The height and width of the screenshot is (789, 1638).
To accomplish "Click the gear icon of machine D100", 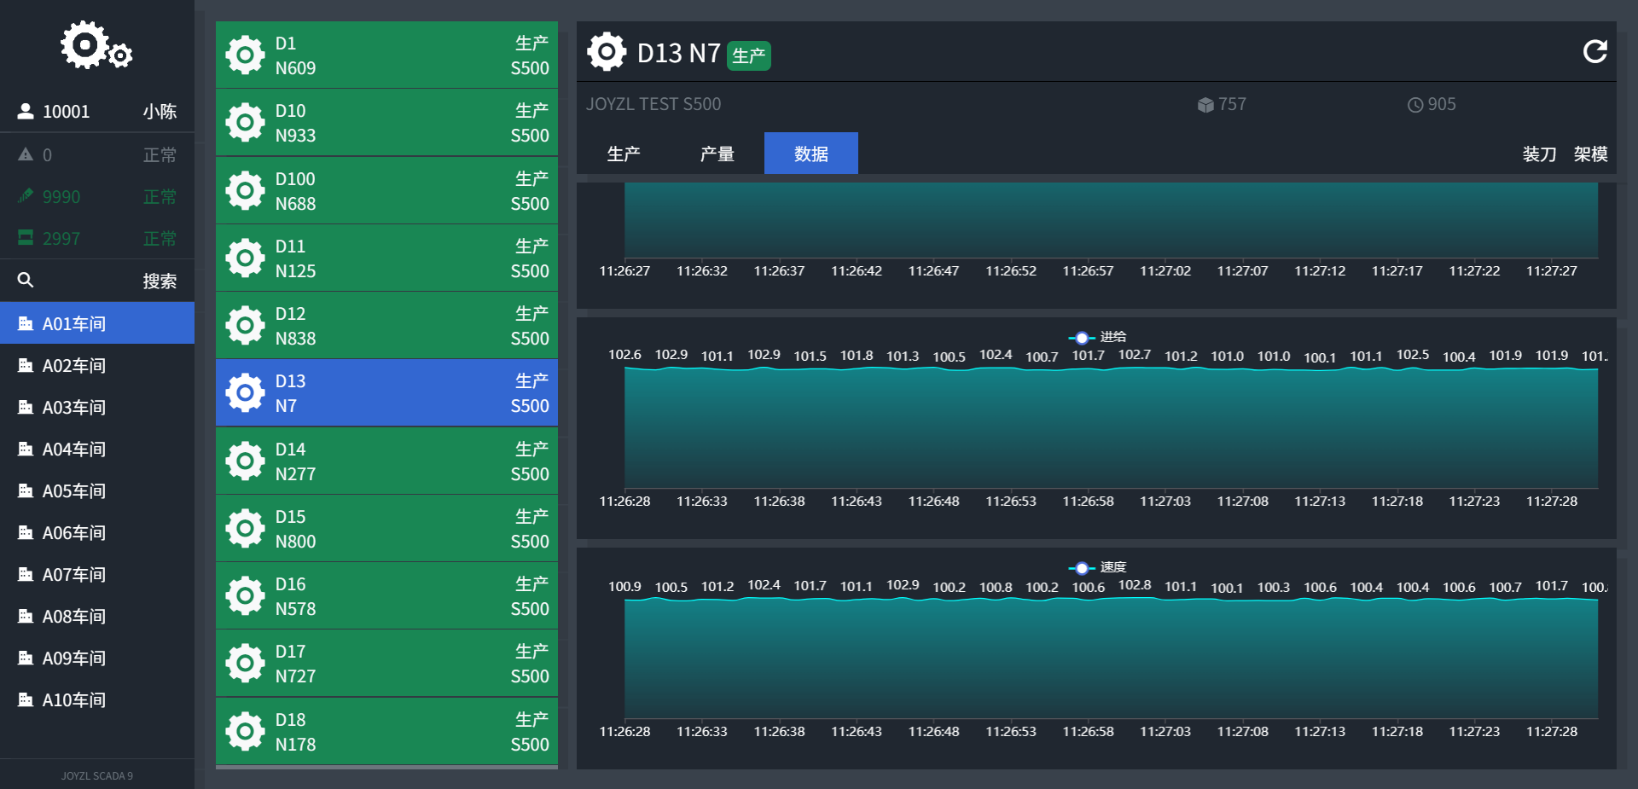I will point(245,190).
